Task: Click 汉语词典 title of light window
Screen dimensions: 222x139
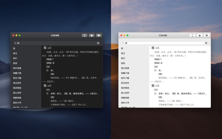Action: click(163, 36)
